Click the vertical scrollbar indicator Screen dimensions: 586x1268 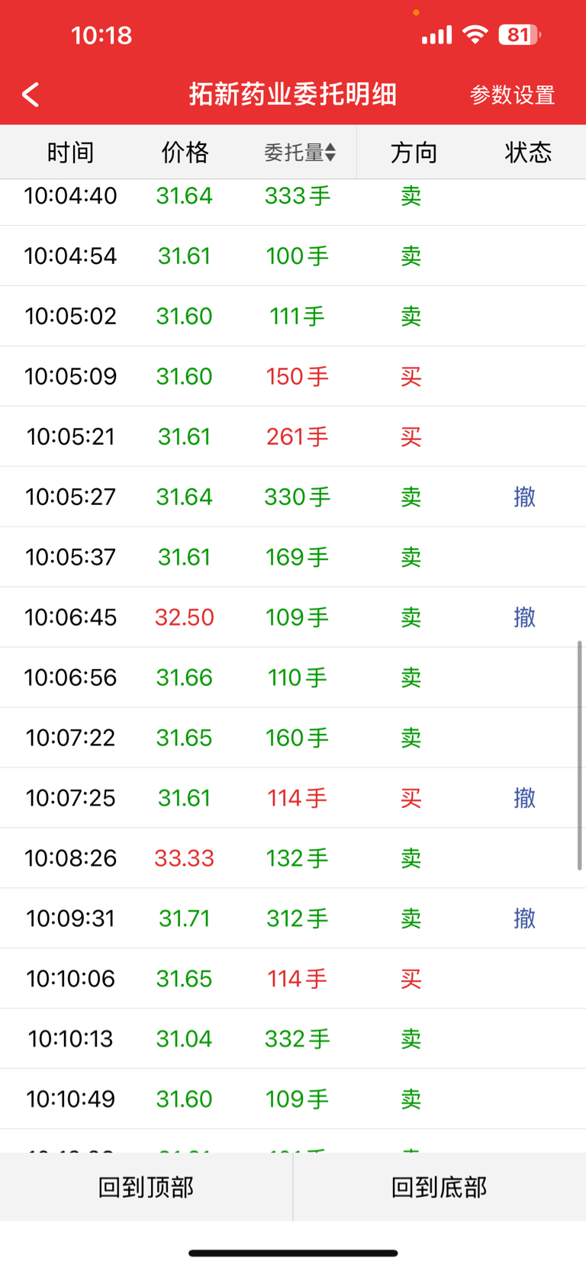(x=580, y=755)
